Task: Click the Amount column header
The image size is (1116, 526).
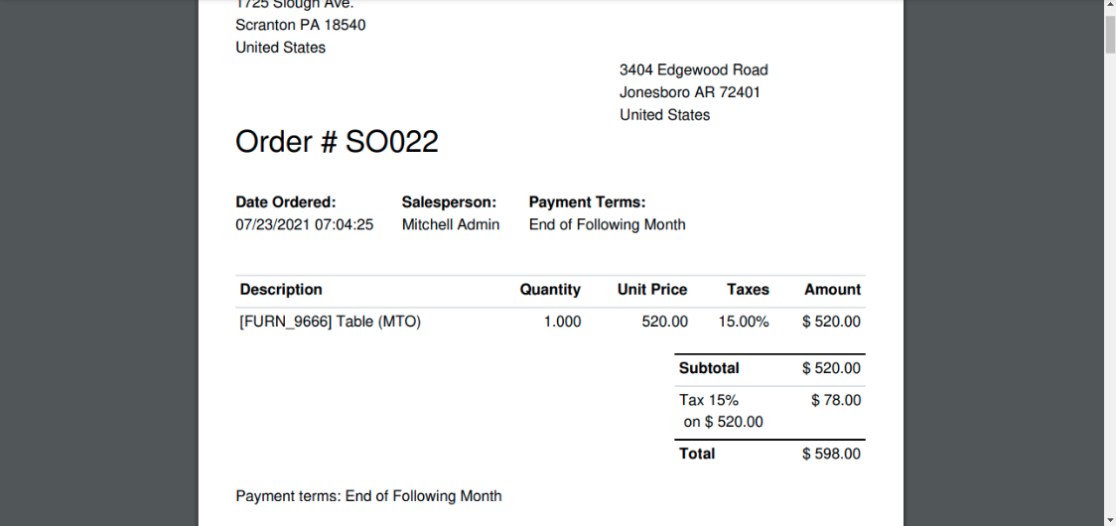Action: point(833,290)
